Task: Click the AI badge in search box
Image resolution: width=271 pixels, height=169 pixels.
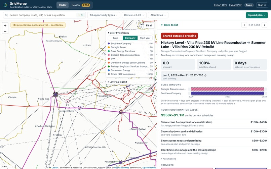Action: 81,15
